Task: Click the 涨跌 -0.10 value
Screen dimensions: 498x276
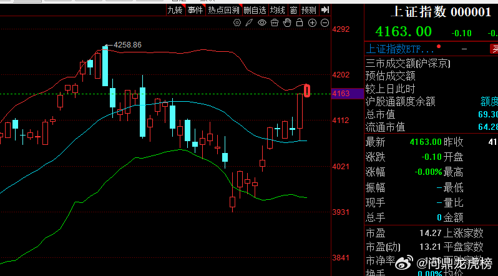Action: [432, 157]
